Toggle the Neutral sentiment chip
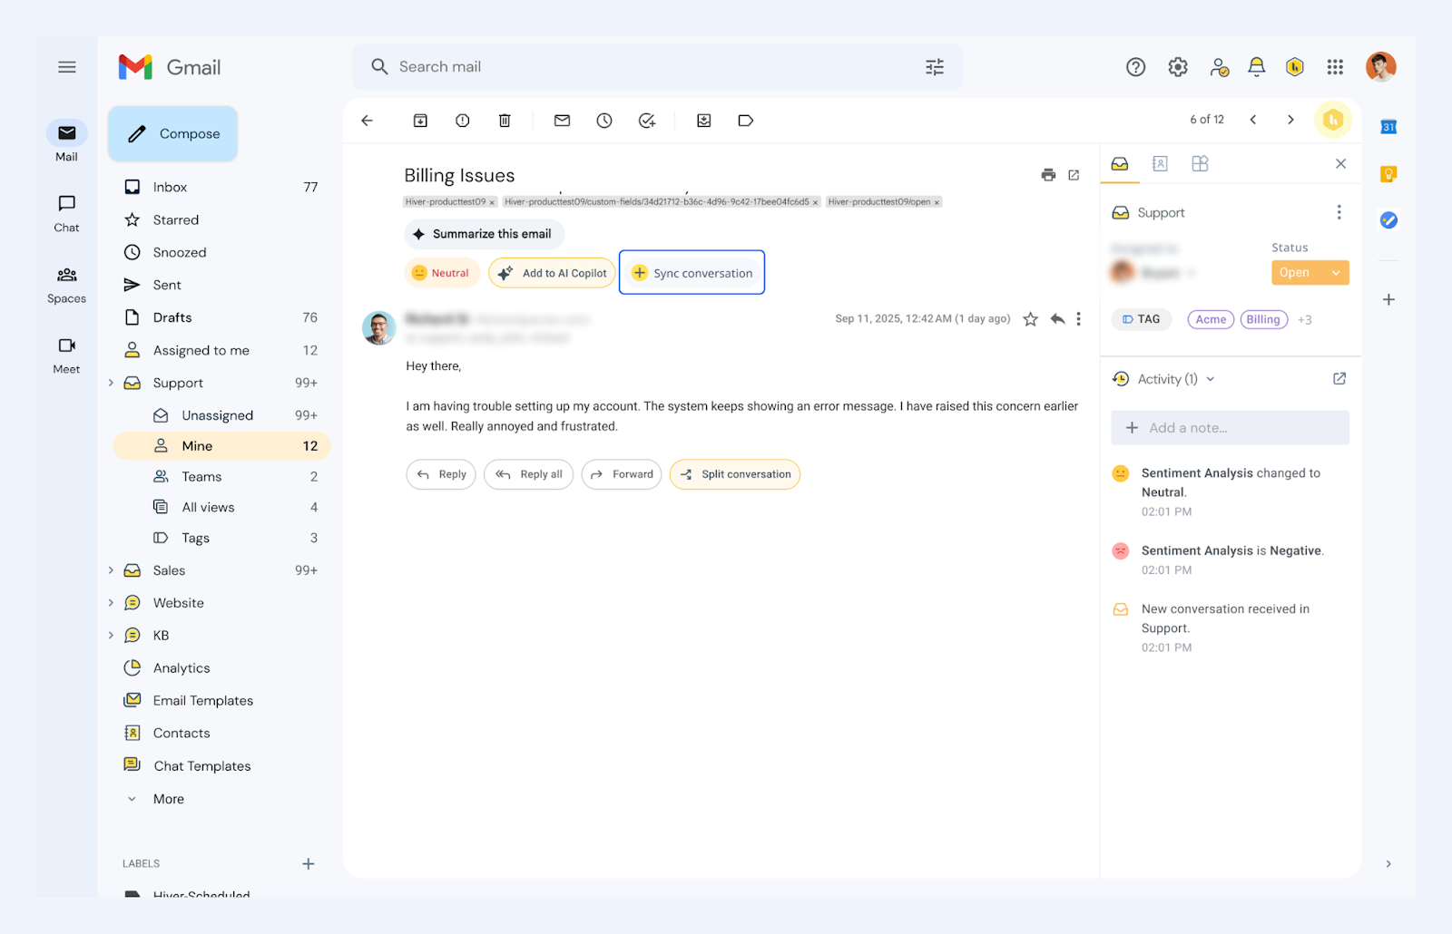1452x934 pixels. pyautogui.click(x=441, y=273)
